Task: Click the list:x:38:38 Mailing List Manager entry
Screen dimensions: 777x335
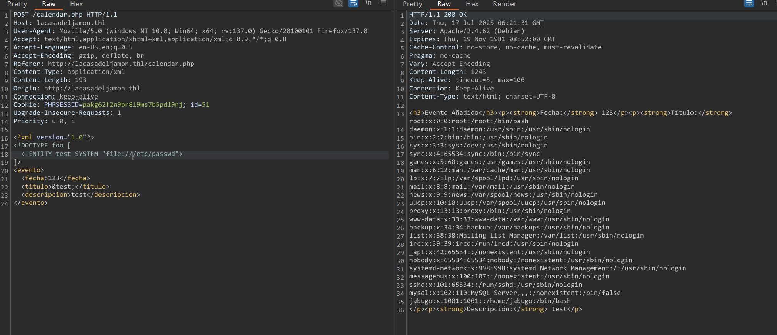Action: click(x=527, y=236)
